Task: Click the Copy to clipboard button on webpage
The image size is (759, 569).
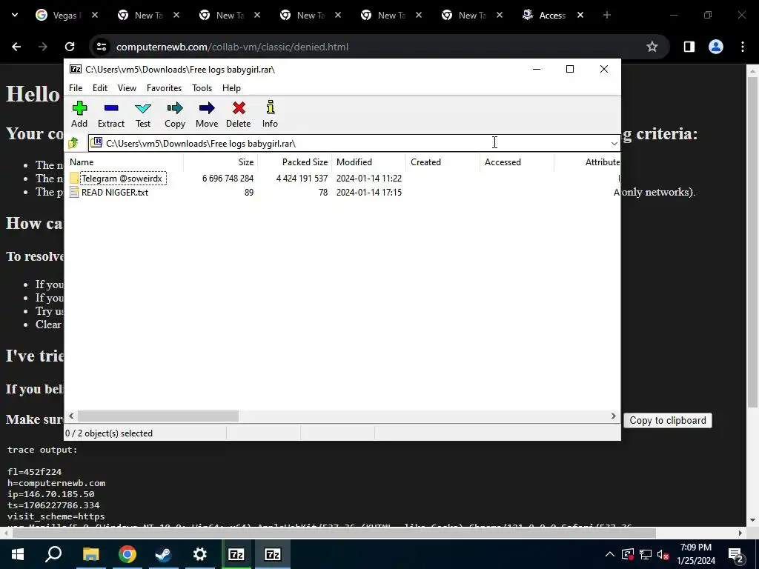Action: click(668, 421)
